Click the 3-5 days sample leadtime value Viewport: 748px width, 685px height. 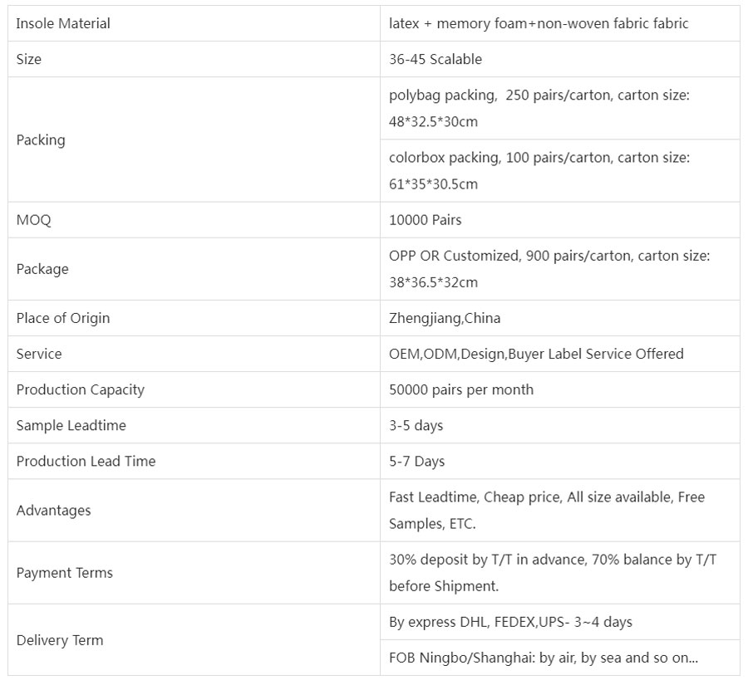pyautogui.click(x=416, y=425)
